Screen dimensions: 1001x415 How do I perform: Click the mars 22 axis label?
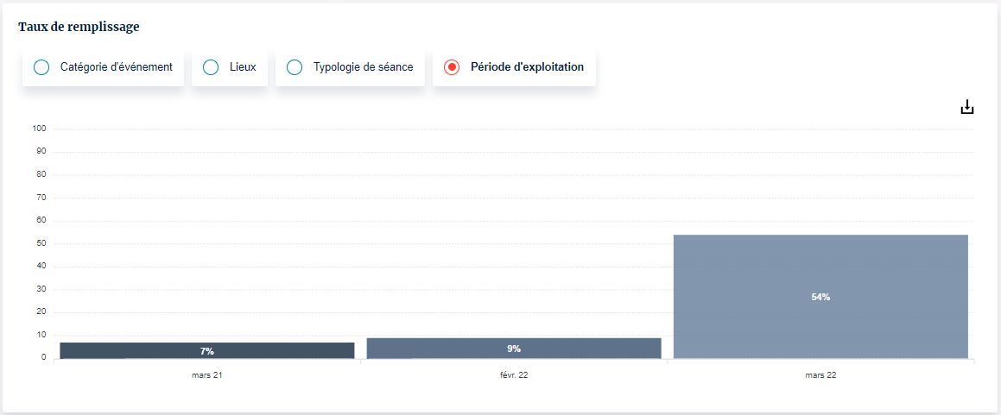pos(820,375)
